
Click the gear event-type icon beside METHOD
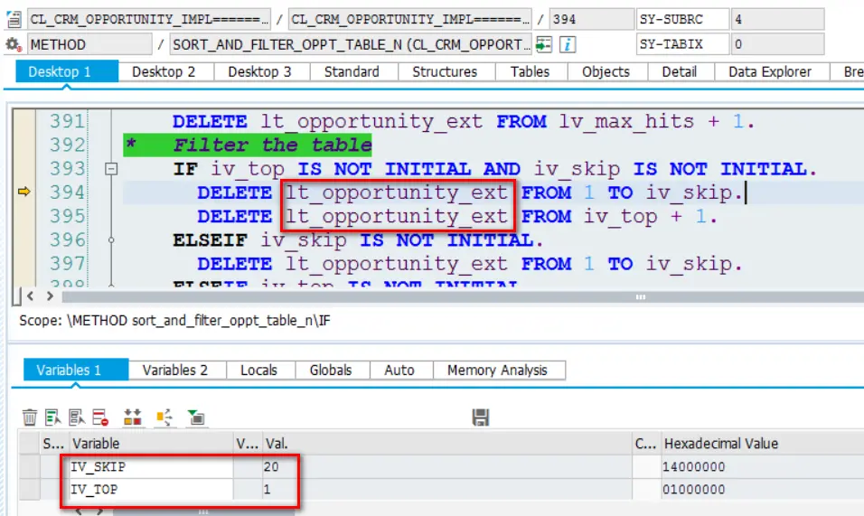tap(14, 44)
